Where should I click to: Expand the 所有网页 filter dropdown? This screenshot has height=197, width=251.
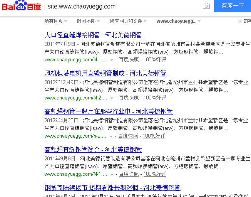coord(56,21)
